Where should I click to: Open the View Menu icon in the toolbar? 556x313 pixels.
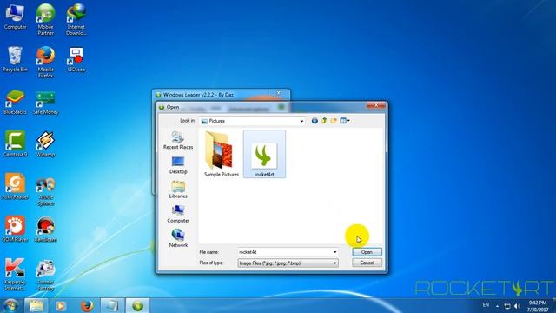pyautogui.click(x=343, y=121)
